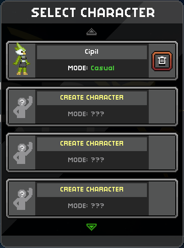Click the green bird Cipil character sprite
The image size is (184, 248).
(22, 59)
